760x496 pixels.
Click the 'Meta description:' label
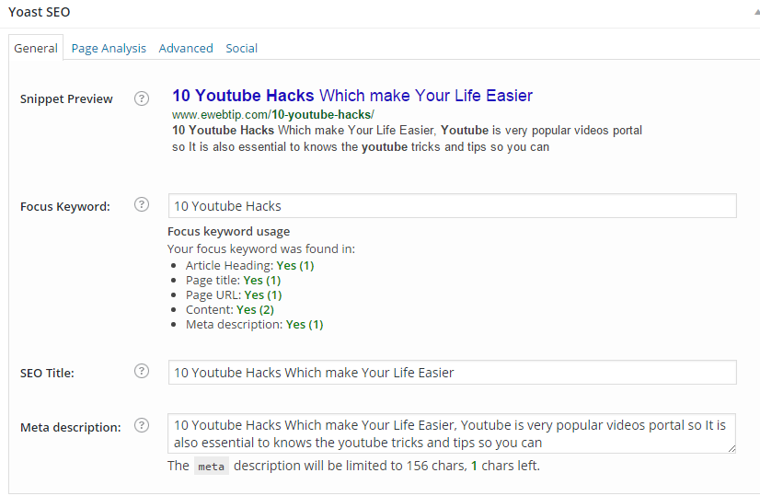[70, 428]
